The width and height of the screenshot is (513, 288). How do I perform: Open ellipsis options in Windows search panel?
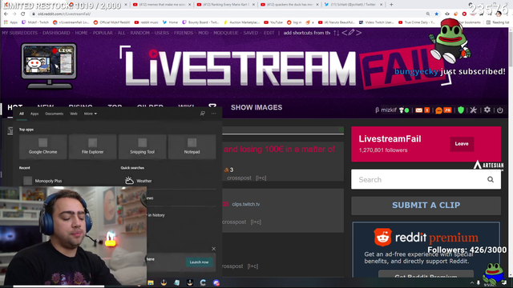pyautogui.click(x=214, y=114)
